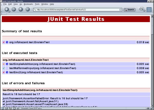Click the Assert.fail(Assert.java:51) stack trace line
Image resolution: width=154 pixels, height=110 pixels.
coord(30,101)
